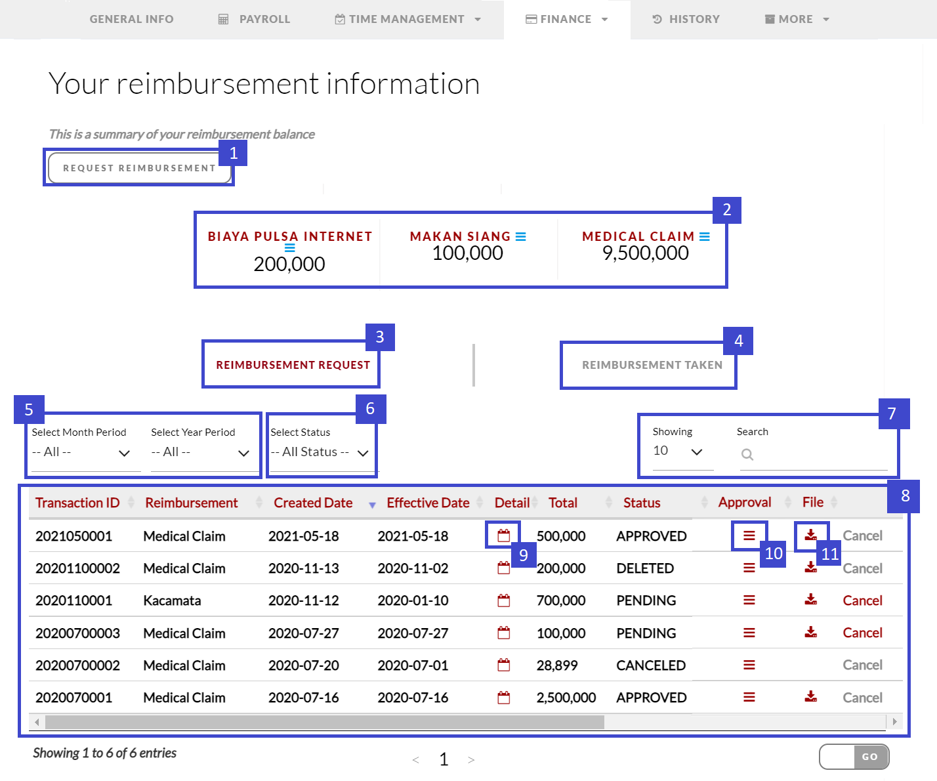Download the attachment for transaction 2020070001
This screenshot has height=781, width=937.
coord(811,697)
